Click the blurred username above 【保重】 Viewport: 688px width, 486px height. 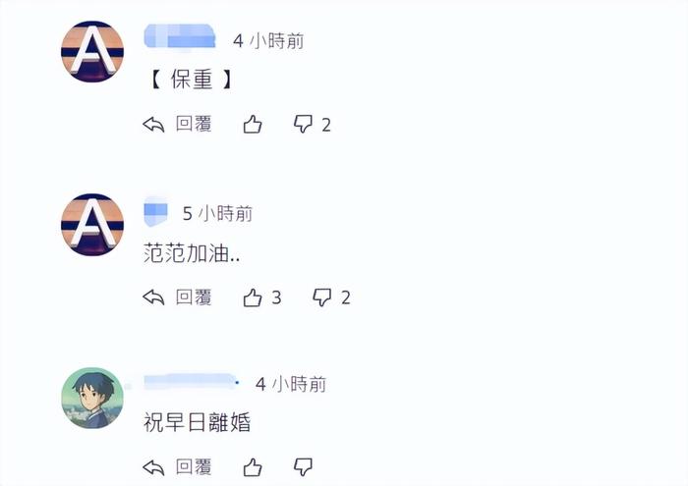pyautogui.click(x=180, y=36)
